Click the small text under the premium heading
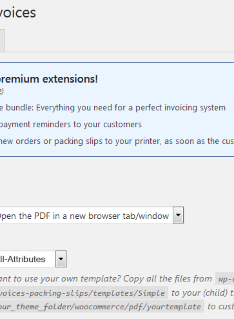The image size is (234, 319). pyautogui.click(x=2, y=91)
